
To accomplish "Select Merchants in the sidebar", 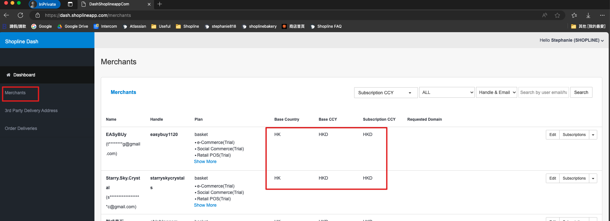I will (x=15, y=93).
